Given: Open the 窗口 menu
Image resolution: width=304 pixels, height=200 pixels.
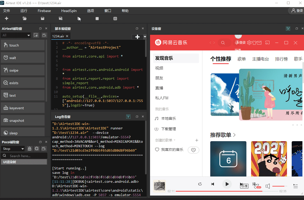Looking at the screenshot, I should [x=108, y=11].
